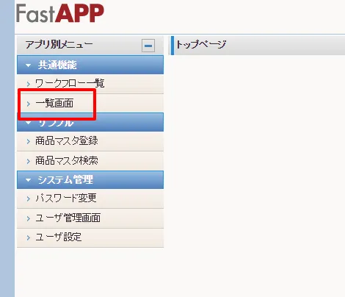
Task: Open 商品マスタ検索 menu item
Action: coord(90,161)
